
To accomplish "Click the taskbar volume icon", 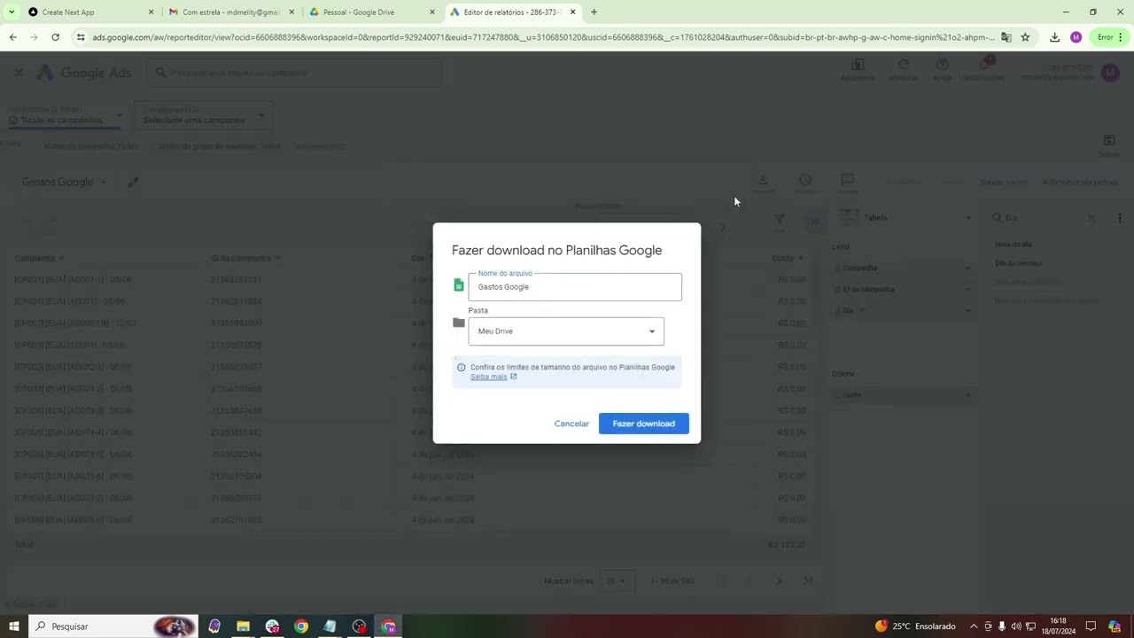I will [x=1016, y=626].
